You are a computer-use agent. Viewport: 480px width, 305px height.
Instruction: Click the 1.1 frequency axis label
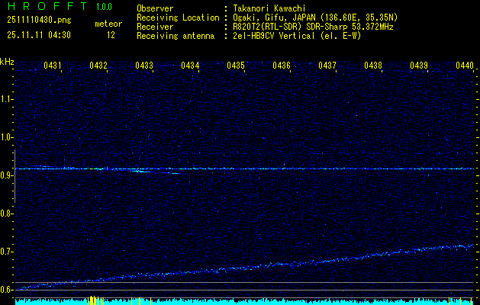point(7,99)
